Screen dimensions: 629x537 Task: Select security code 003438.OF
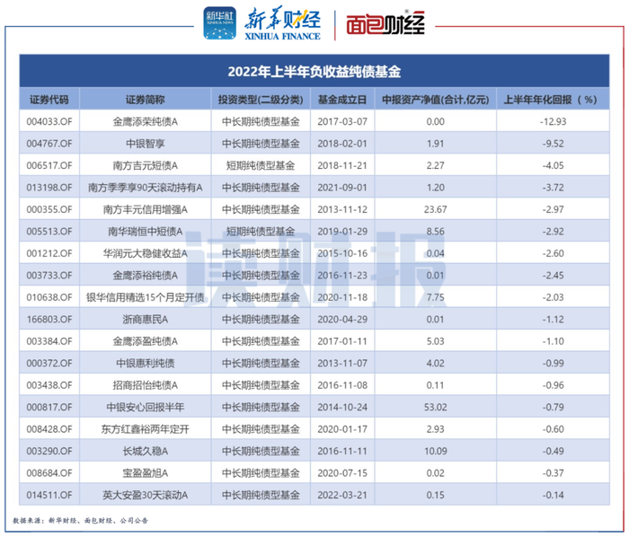[x=49, y=385]
